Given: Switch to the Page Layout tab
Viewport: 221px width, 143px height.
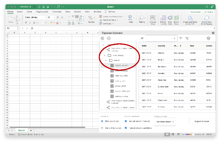Looking at the screenshot, I should 42,11.
